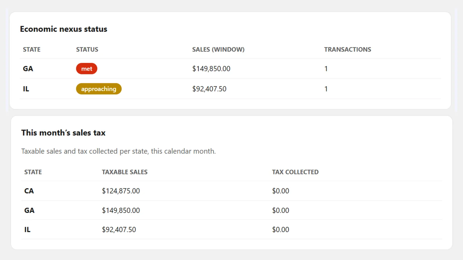
Task: Click $149,850.00 in nexus sales window
Action: [x=211, y=69]
